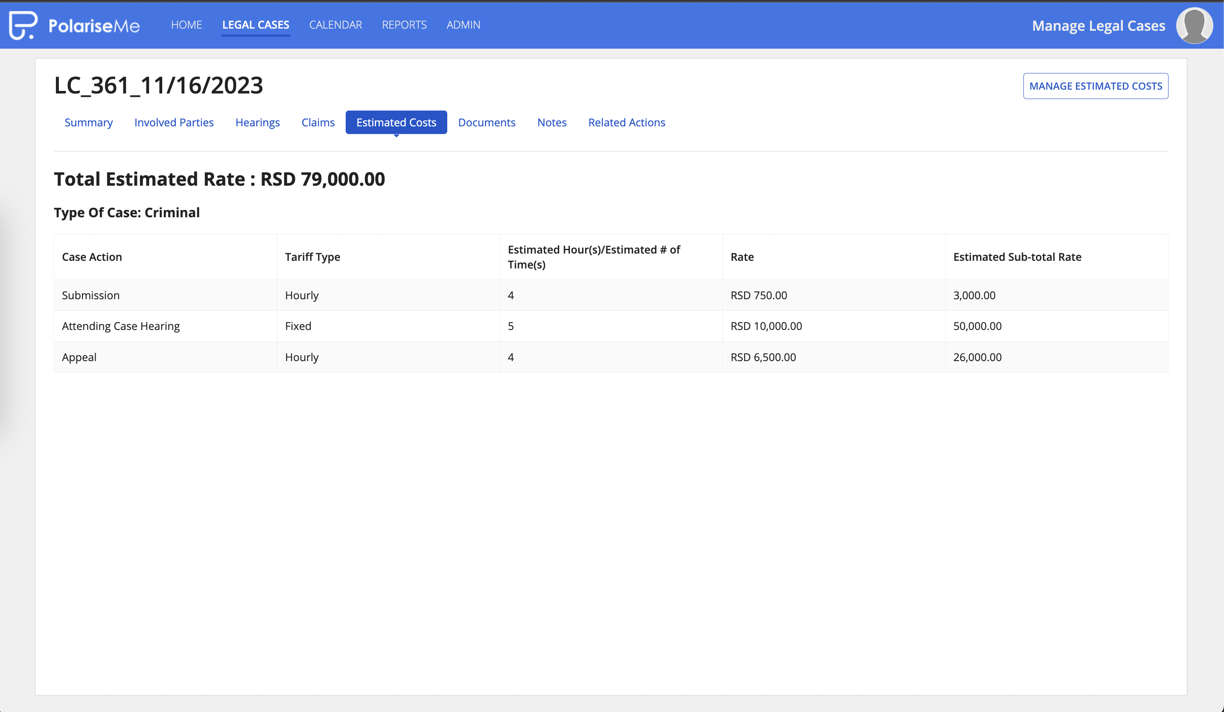
Task: Switch to the Hearings tab
Action: click(257, 123)
